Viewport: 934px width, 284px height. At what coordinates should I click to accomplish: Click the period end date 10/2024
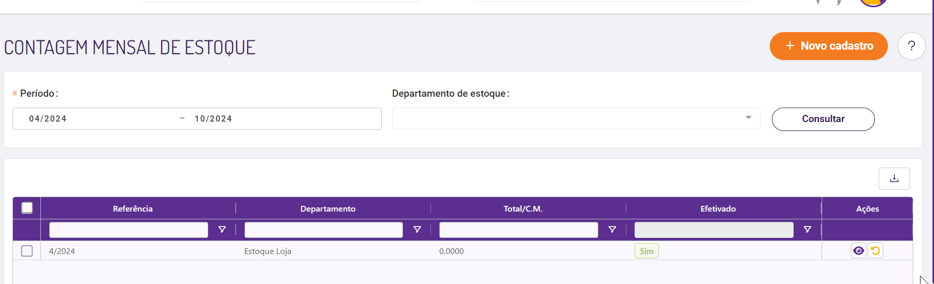[213, 119]
